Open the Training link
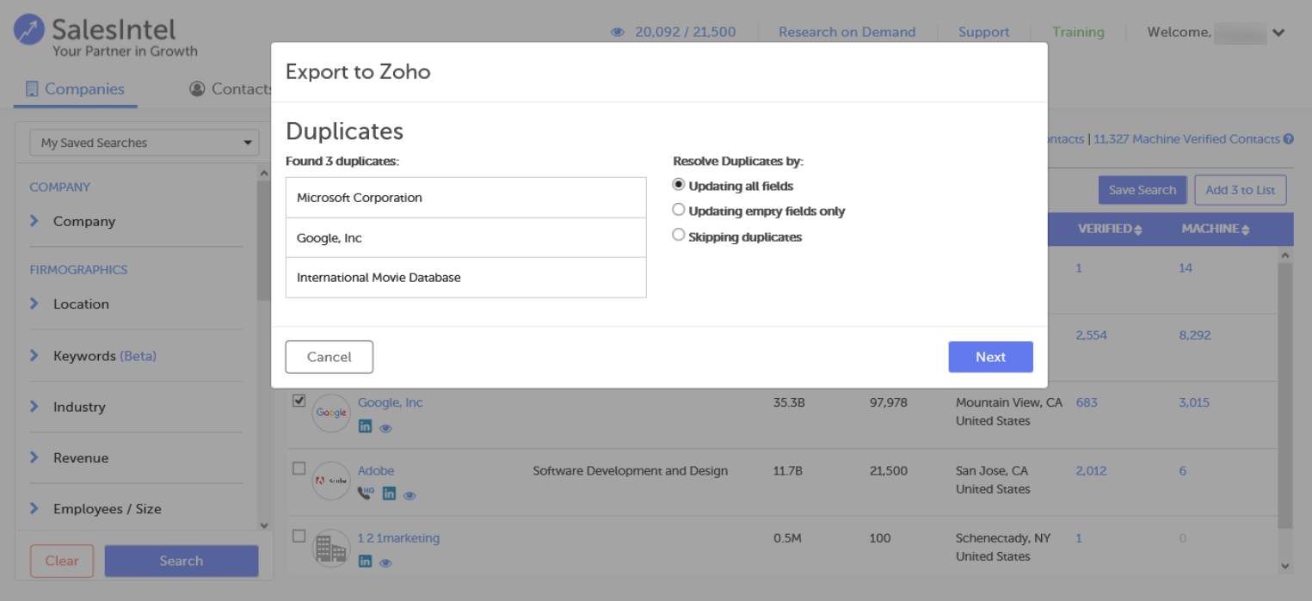The height and width of the screenshot is (601, 1312). point(1078,32)
